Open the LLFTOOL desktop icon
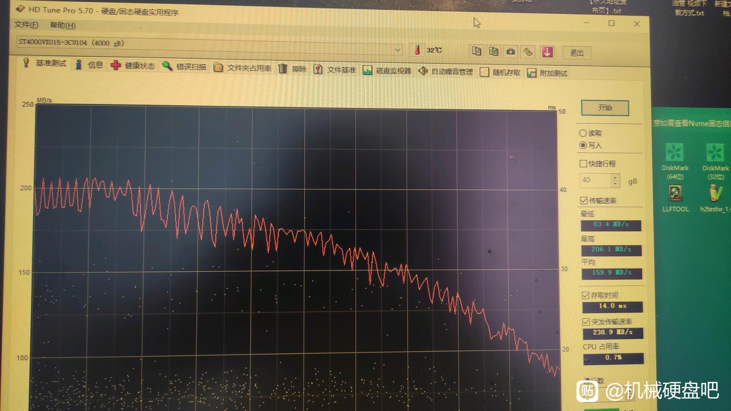The width and height of the screenshot is (731, 411). 675,198
